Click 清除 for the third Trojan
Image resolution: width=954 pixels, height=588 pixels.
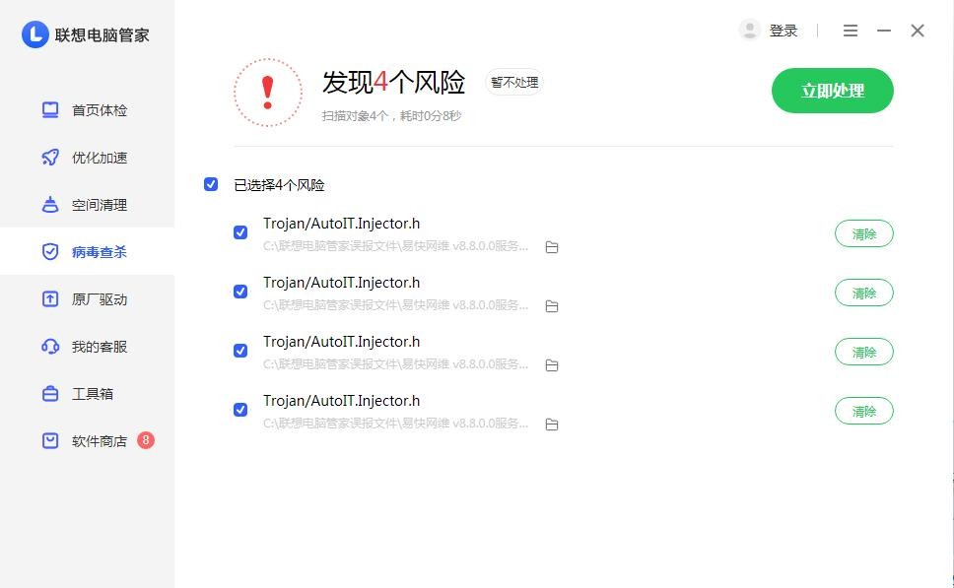point(864,352)
